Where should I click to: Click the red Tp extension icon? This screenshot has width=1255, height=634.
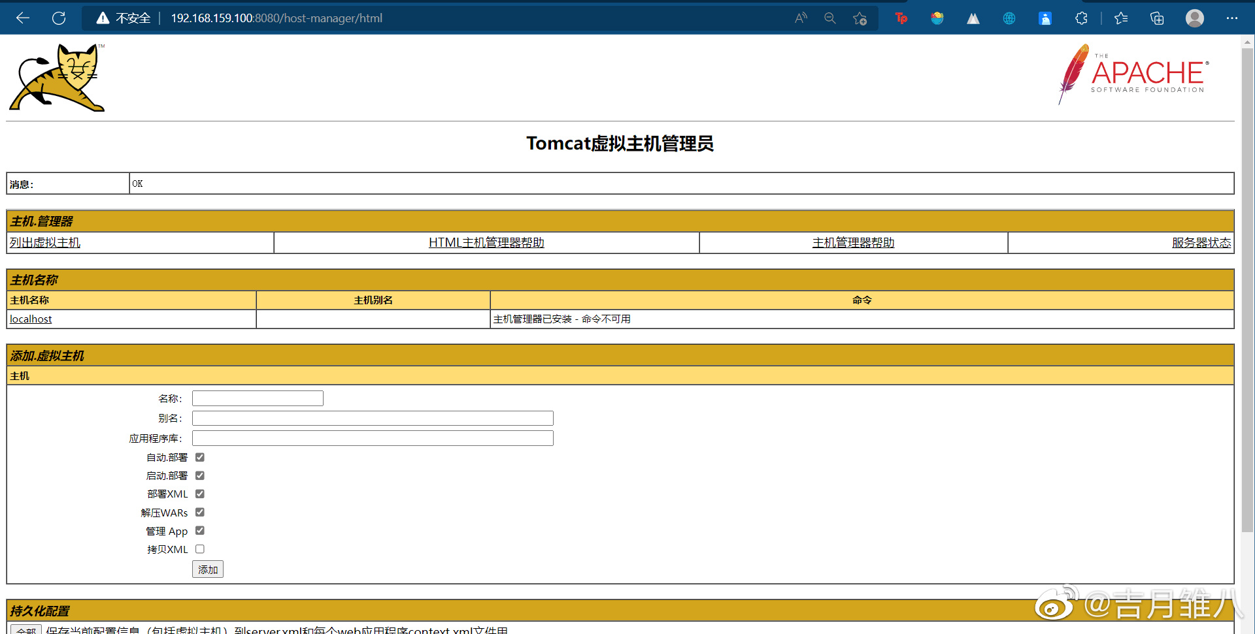(901, 18)
